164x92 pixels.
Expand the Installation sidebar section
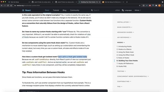tap(124, 22)
